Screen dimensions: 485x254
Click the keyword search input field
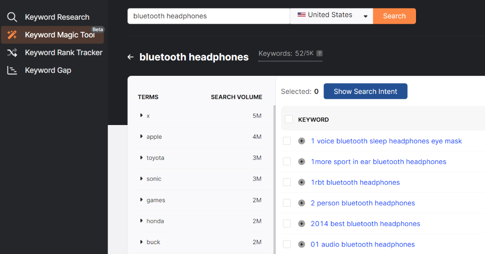point(209,16)
